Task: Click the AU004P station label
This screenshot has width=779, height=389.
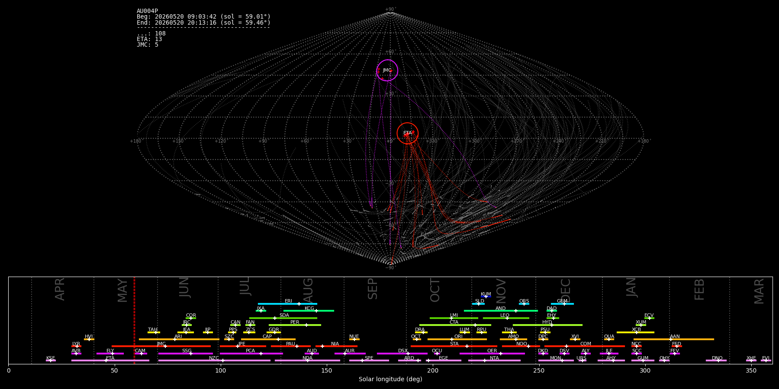Action: click(x=148, y=11)
